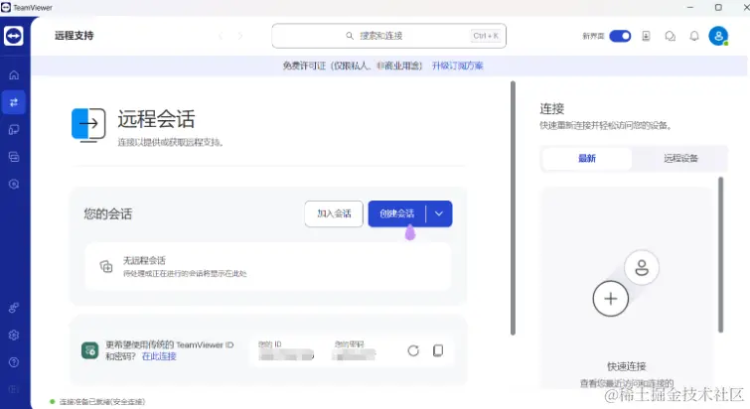Open the Home sidebar icon

[14, 75]
